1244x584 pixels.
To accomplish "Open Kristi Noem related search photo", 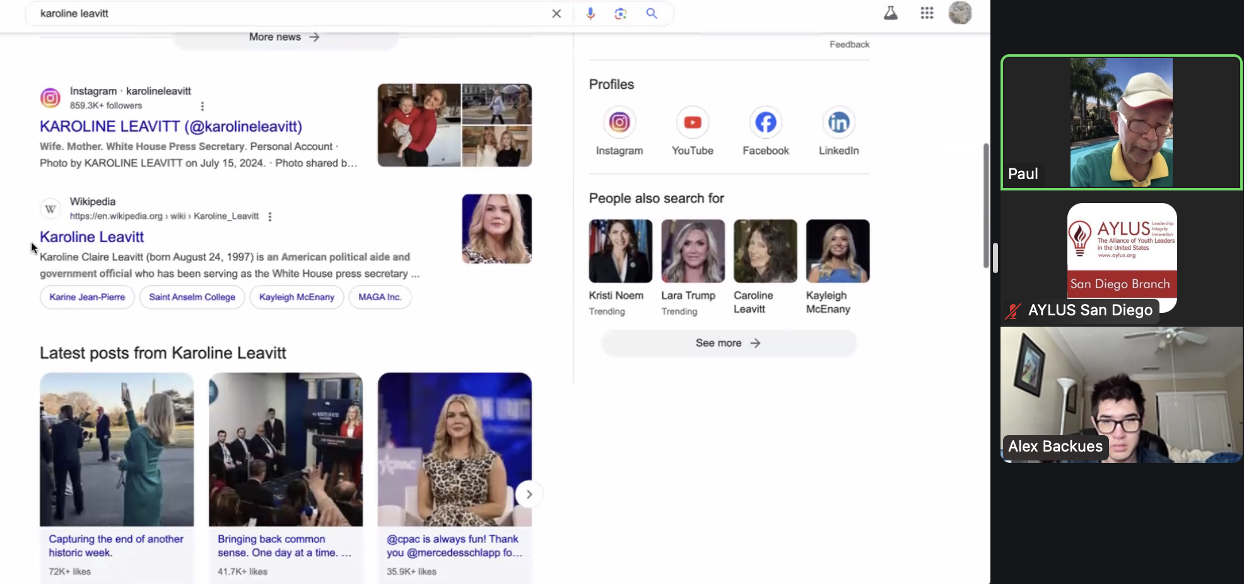I will 621,251.
